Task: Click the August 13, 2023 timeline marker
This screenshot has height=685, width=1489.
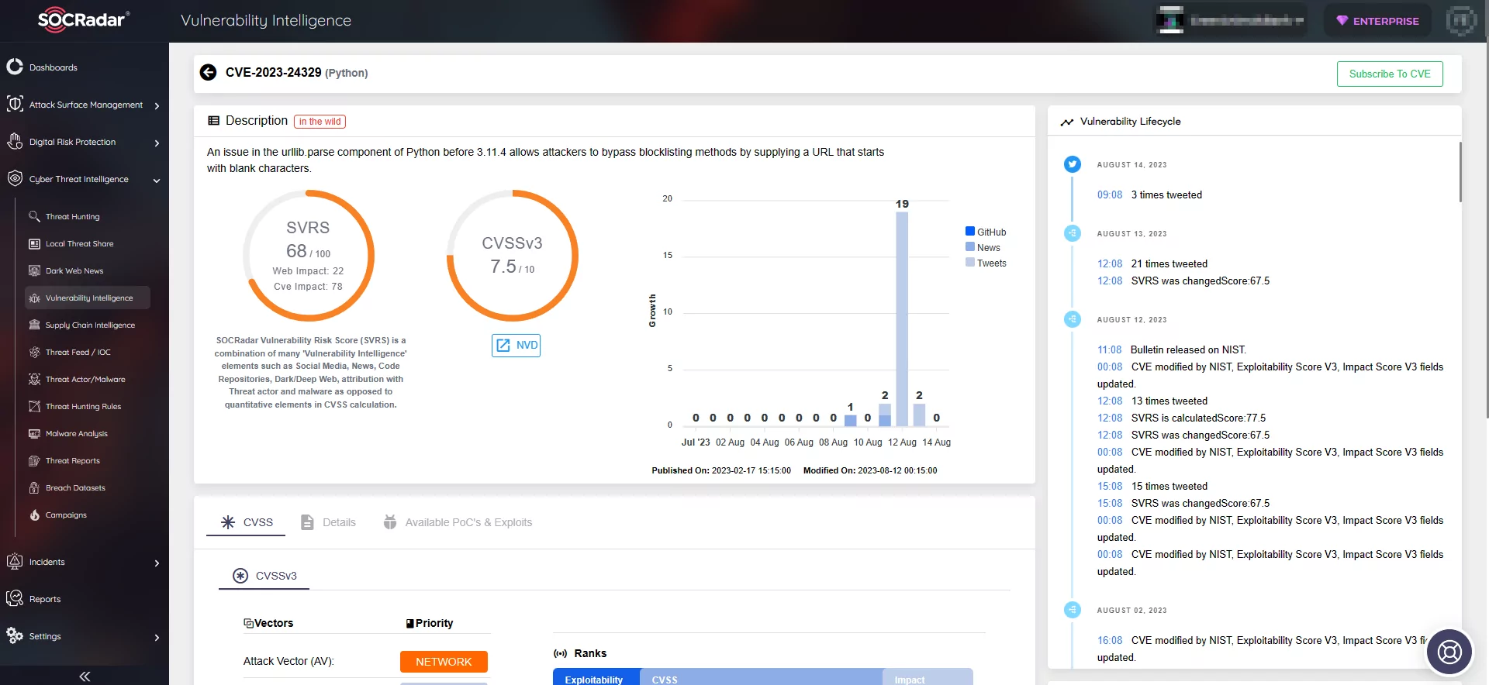Action: [x=1073, y=233]
